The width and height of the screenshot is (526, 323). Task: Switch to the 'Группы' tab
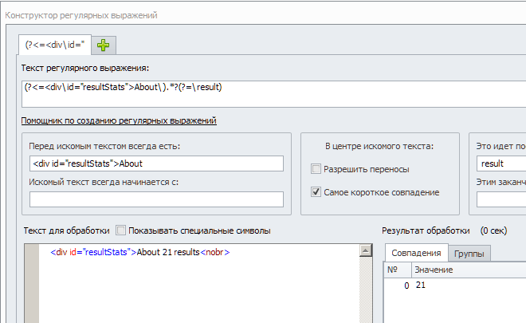[471, 254]
